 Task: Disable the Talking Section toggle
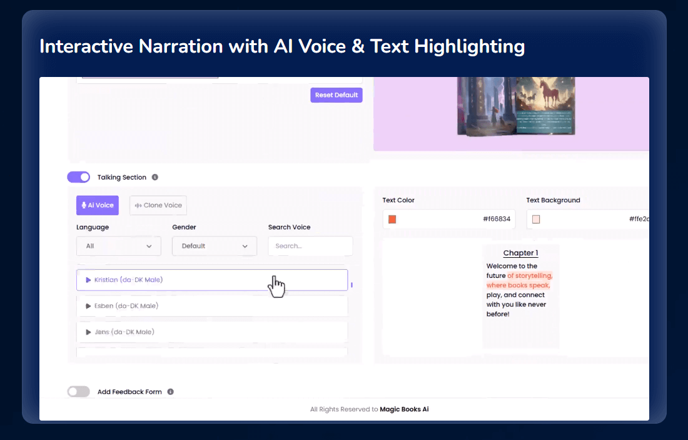(x=79, y=177)
